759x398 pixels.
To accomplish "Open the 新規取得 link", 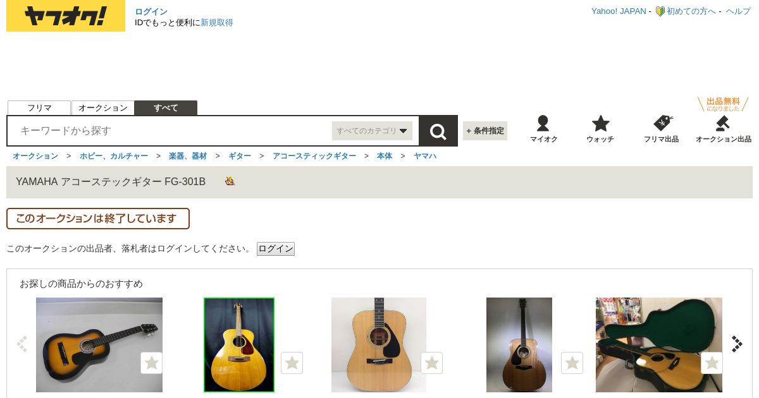I will click(217, 23).
